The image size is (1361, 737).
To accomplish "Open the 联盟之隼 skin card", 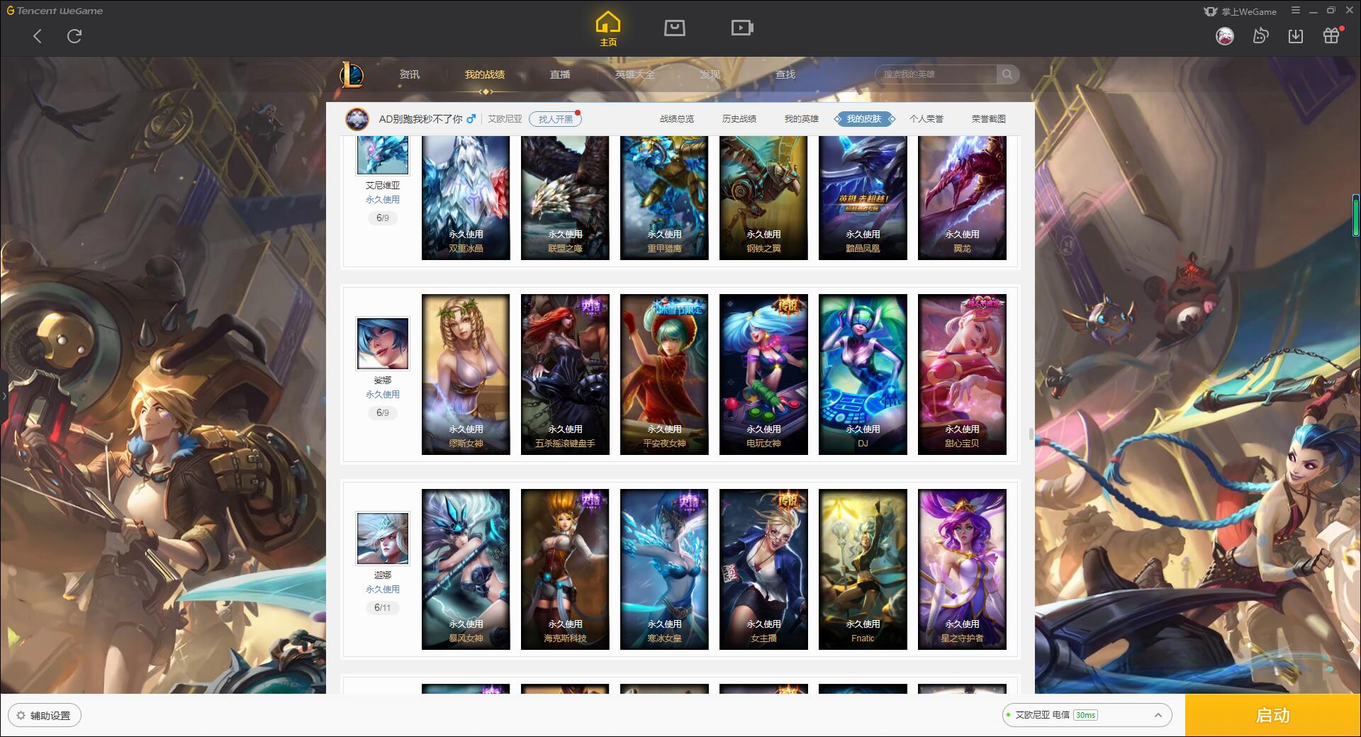I will point(565,198).
